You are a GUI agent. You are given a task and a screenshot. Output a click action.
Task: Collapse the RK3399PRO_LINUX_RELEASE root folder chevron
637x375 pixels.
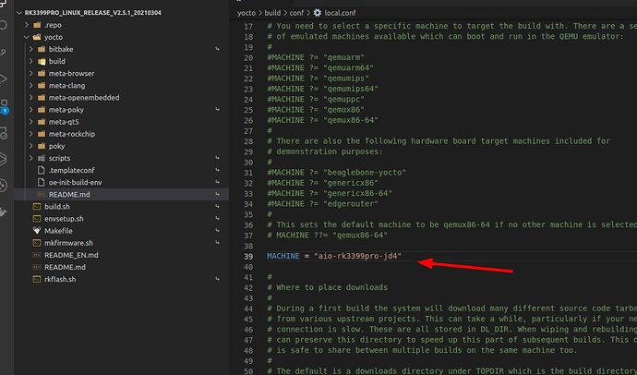pyautogui.click(x=18, y=13)
